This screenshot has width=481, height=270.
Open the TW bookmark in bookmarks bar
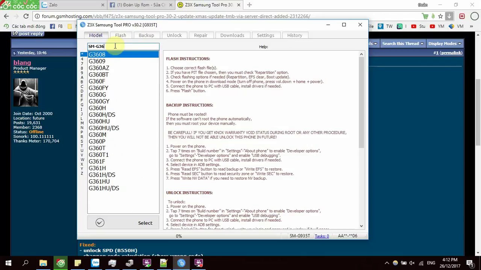(x=385, y=26)
